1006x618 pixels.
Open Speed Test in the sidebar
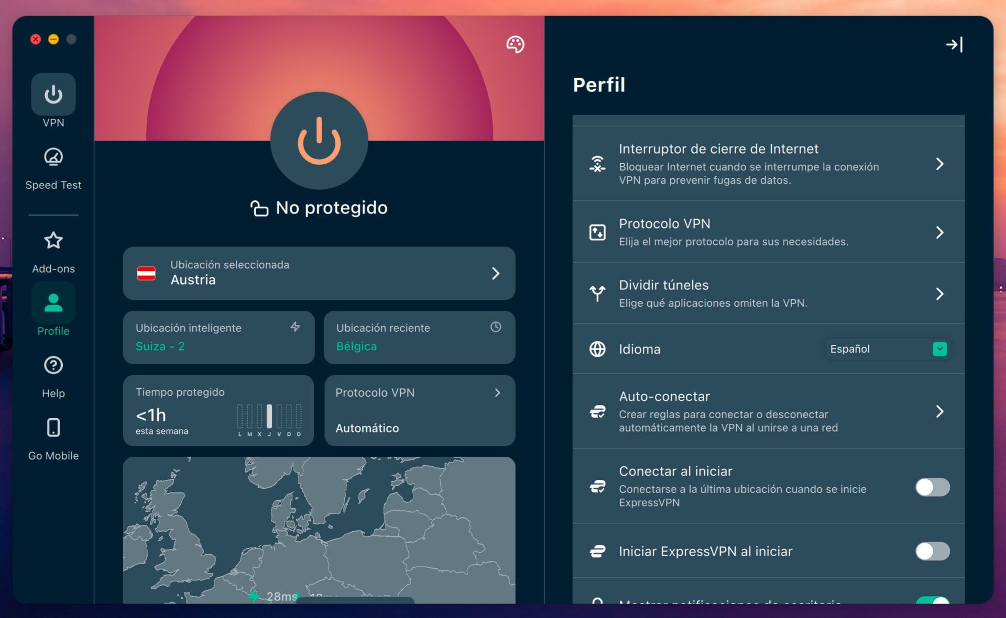coord(53,169)
